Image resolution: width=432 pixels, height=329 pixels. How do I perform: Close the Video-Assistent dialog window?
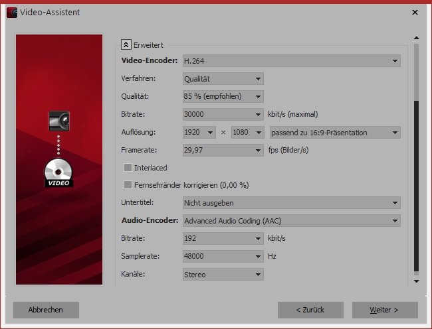point(415,12)
